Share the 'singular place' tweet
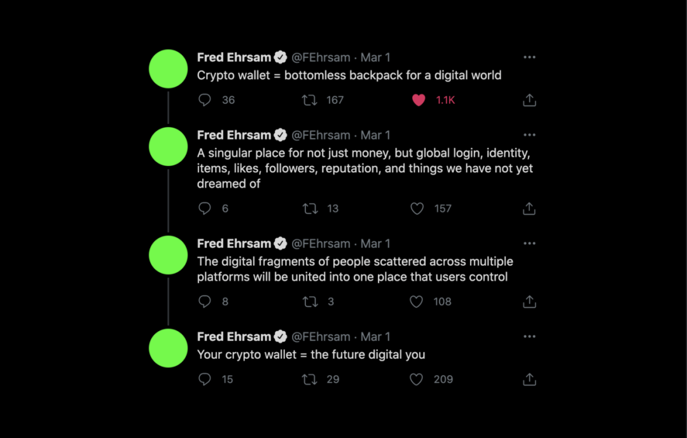The image size is (687, 438). (529, 209)
